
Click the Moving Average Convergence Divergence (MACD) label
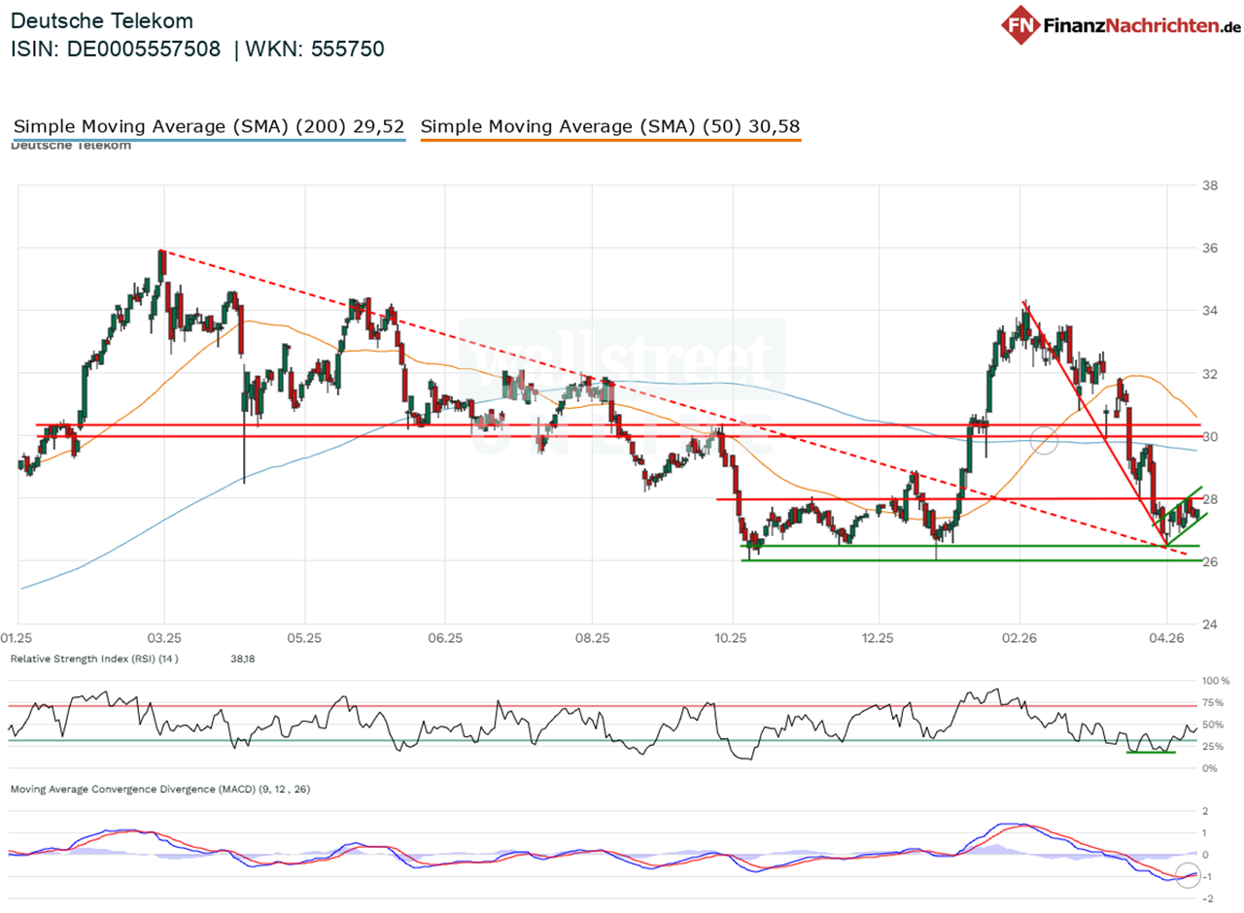[160, 790]
